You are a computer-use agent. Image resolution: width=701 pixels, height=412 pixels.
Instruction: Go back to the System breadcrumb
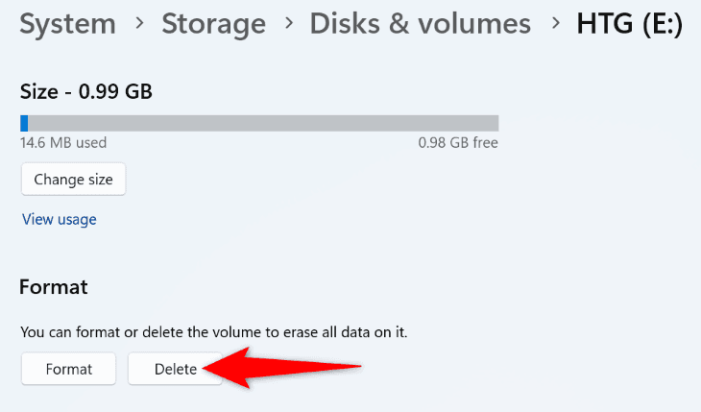[x=67, y=23]
